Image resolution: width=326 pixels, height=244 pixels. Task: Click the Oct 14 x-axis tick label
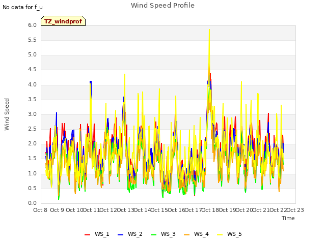pos(142,210)
